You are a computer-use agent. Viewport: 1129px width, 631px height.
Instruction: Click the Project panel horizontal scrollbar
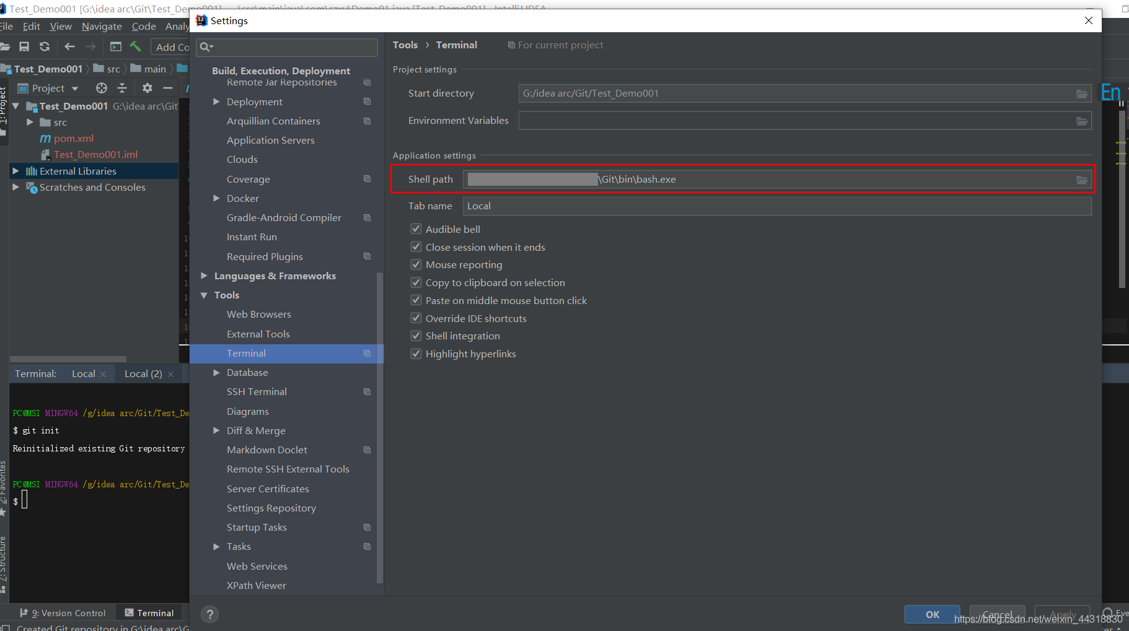(x=68, y=359)
